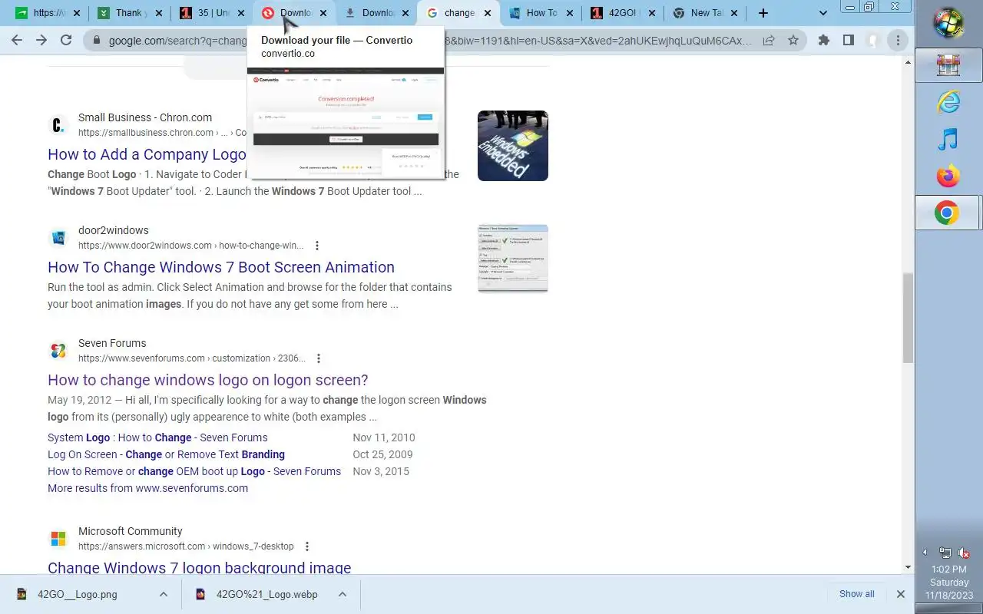Open a new tab with the plus button
This screenshot has width=983, height=614.
pos(763,13)
